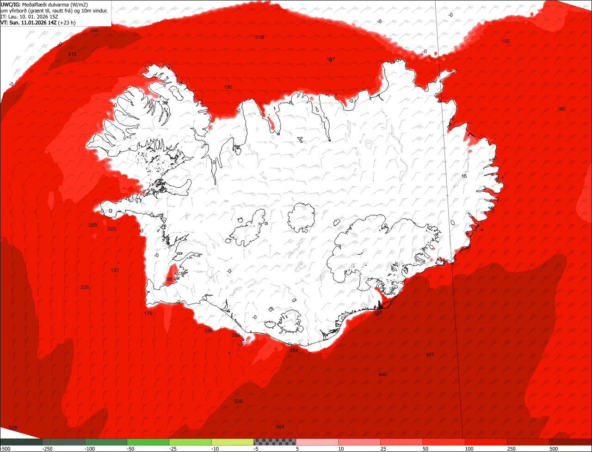Click the flux value 223 on the map
The width and height of the screenshot is (592, 452).
coord(111,229)
